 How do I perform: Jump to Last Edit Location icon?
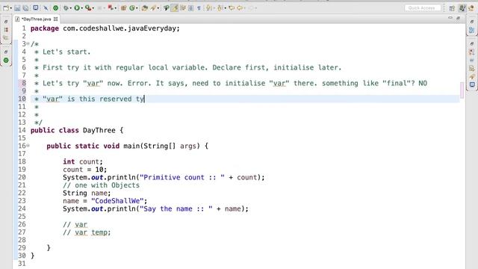pos(232,8)
